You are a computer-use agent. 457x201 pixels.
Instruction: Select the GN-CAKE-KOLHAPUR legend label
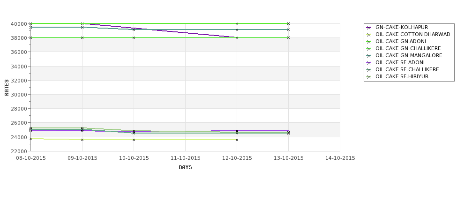click(x=402, y=27)
